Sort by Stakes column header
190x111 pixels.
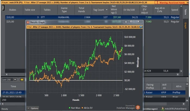12,10
